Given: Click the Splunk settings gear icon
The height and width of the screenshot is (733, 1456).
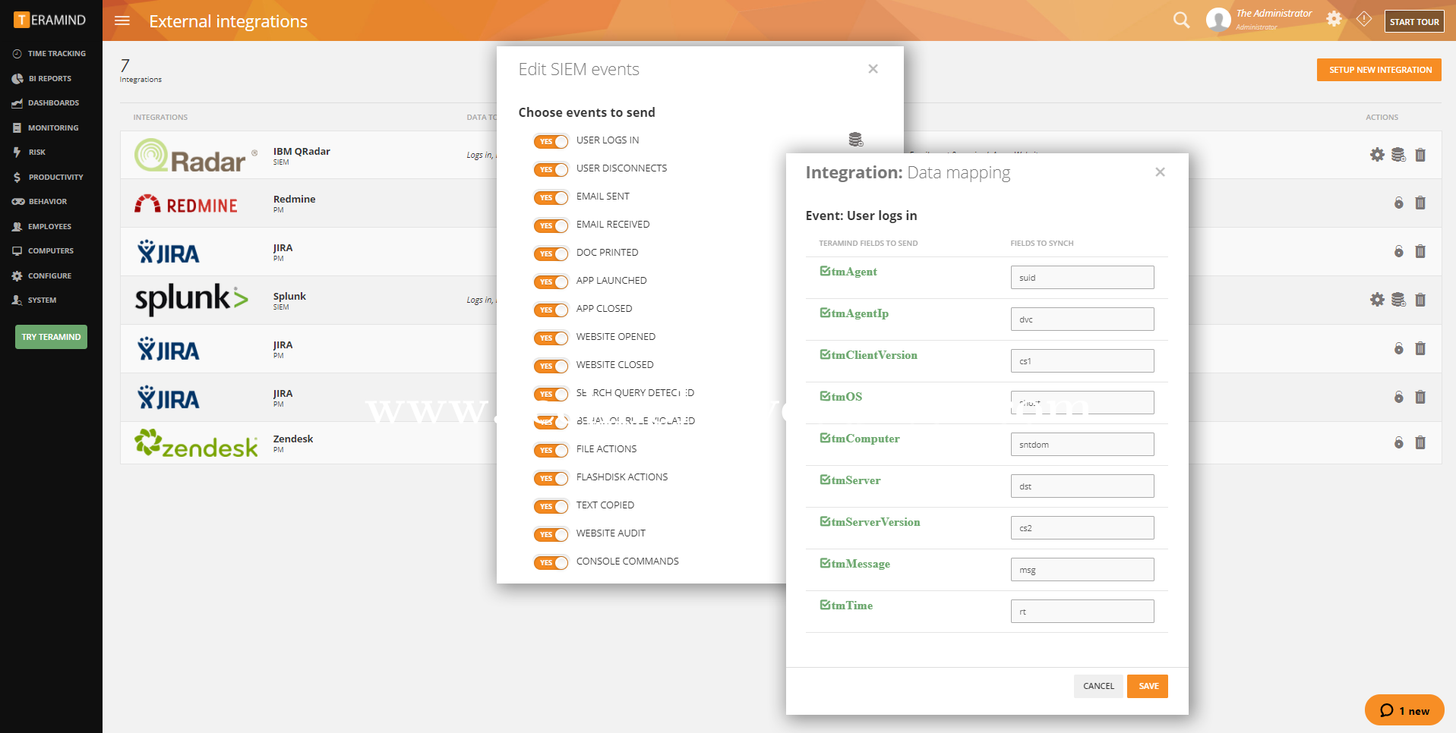Looking at the screenshot, I should click(x=1377, y=300).
